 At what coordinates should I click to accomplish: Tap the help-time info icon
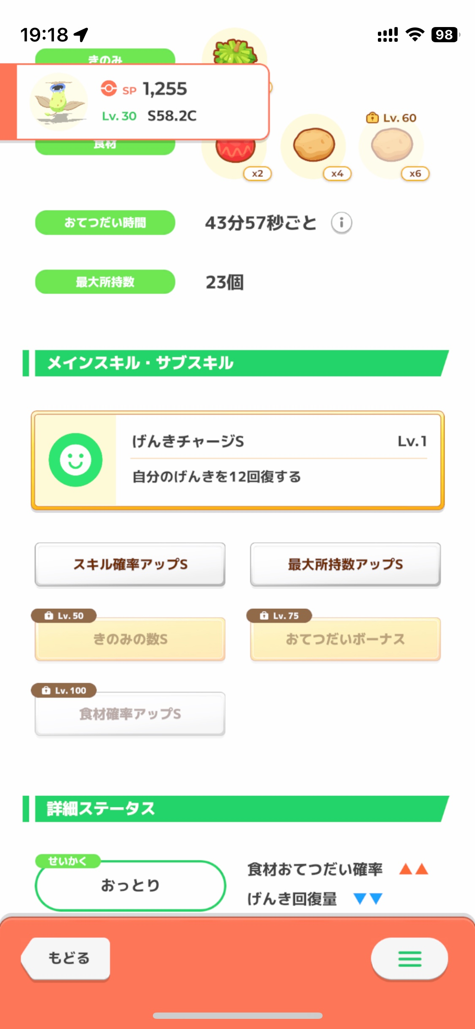(x=341, y=223)
